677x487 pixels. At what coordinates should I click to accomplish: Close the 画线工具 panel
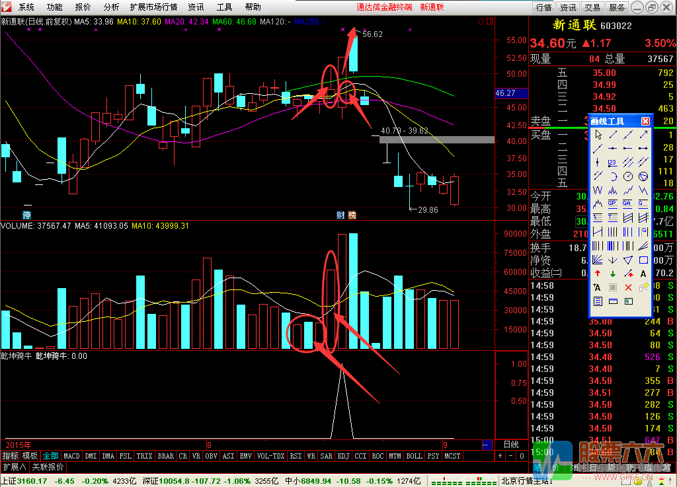point(645,121)
